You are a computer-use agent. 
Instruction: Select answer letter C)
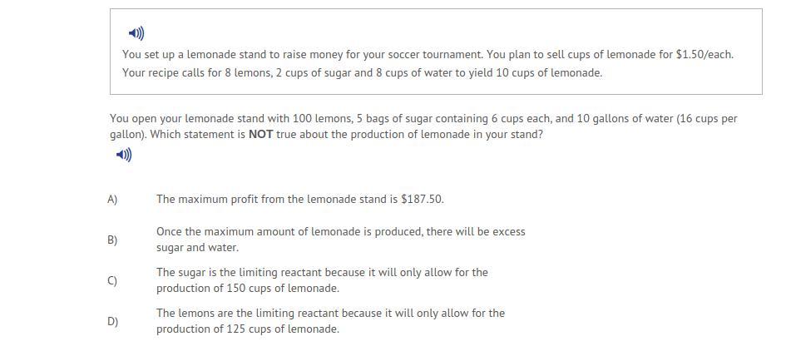112,281
